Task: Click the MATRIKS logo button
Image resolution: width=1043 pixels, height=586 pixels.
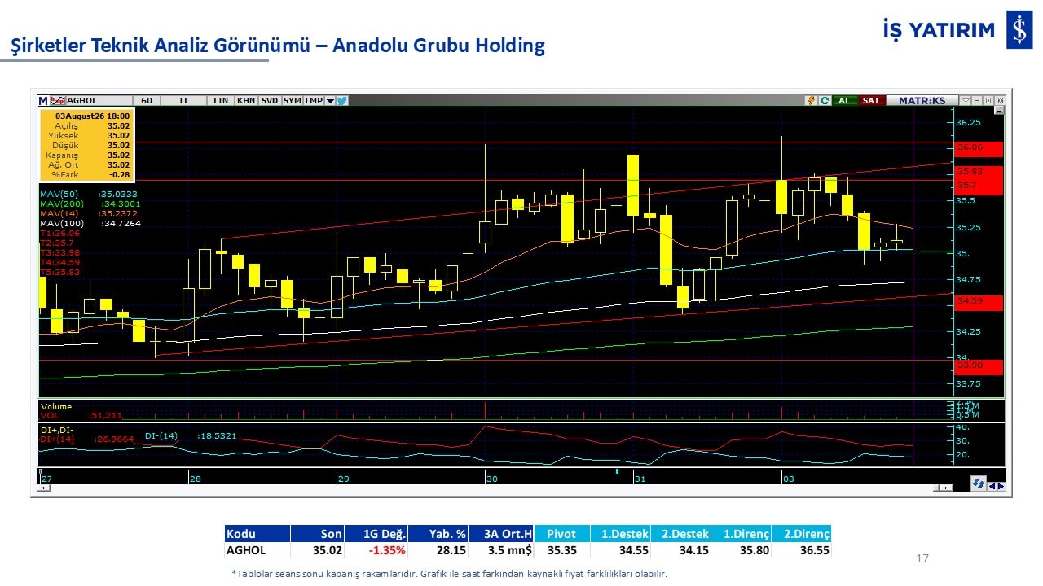Action: tap(922, 101)
